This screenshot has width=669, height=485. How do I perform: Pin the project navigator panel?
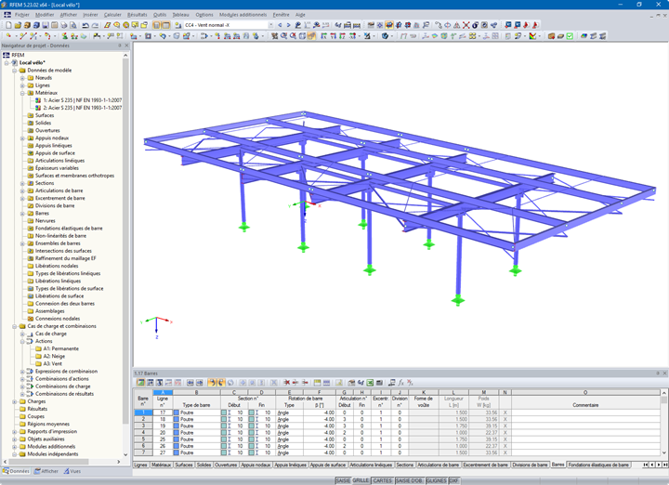point(120,46)
